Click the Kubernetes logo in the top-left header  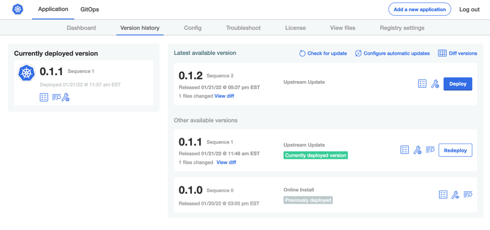pos(18,9)
